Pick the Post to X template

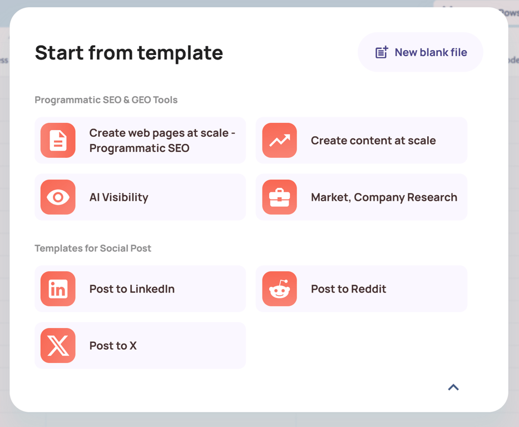click(113, 346)
